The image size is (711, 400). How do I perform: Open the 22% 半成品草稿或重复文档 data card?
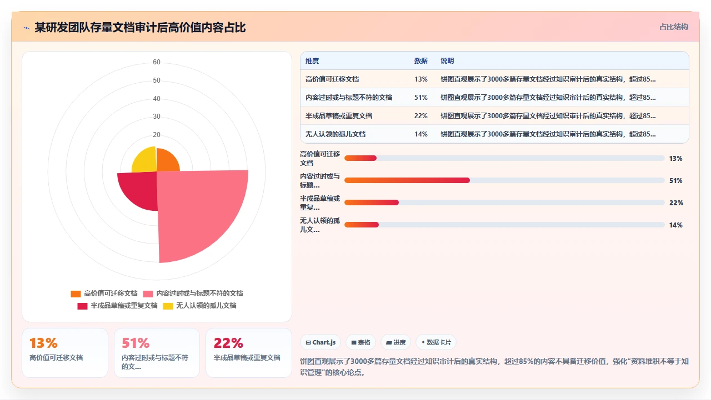click(x=249, y=353)
